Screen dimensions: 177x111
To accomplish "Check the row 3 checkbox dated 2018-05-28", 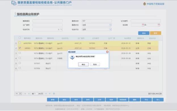I will (x=20, y=53).
